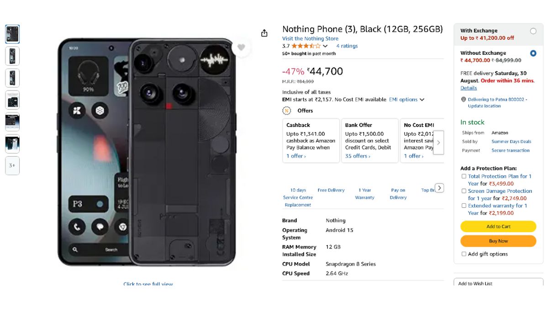Click the star rating icons

coord(306,46)
